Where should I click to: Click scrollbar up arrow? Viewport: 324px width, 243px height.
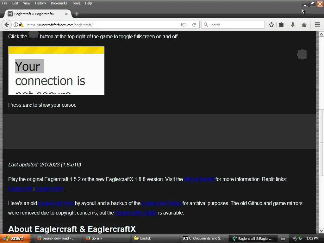pyautogui.click(x=321, y=34)
